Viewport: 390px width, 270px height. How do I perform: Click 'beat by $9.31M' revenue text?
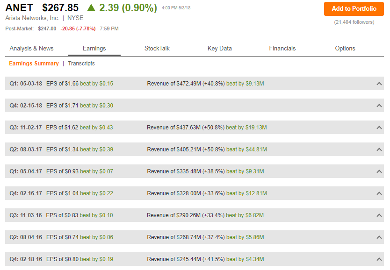(245, 171)
